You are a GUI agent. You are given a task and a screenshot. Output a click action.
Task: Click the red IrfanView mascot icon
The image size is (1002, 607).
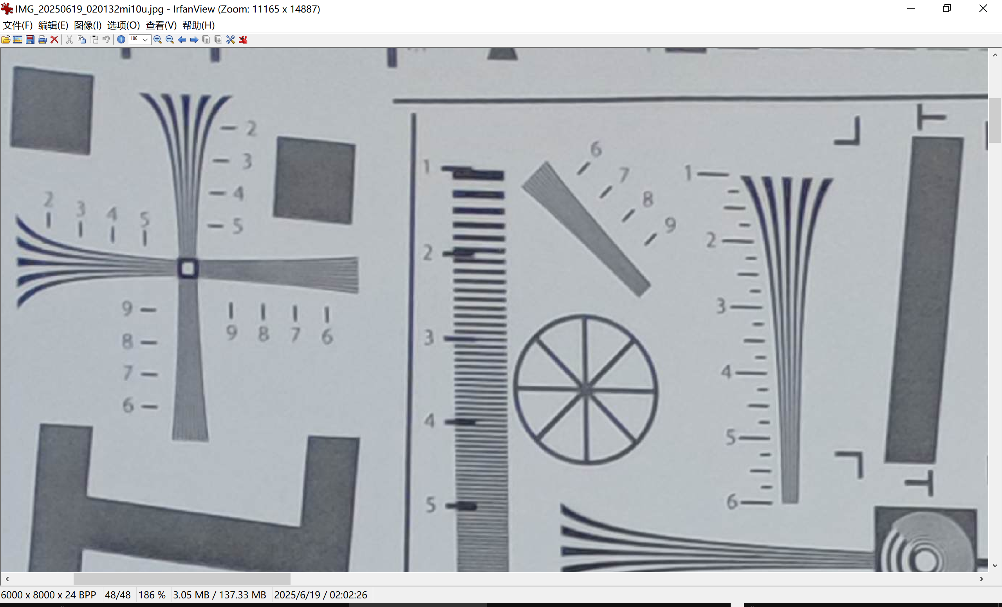point(243,40)
